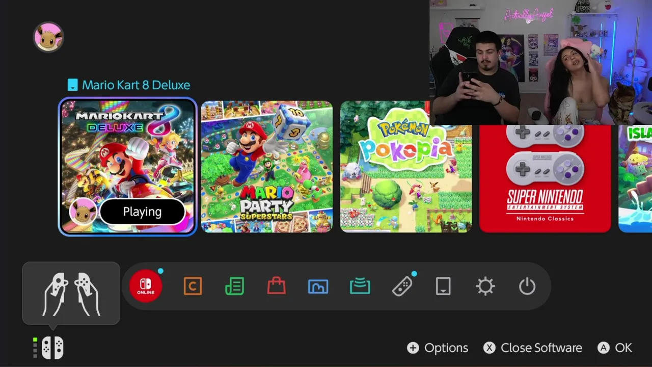This screenshot has width=652, height=367.
Task: Select the Joy-Con grip controller panel
Action: [71, 293]
